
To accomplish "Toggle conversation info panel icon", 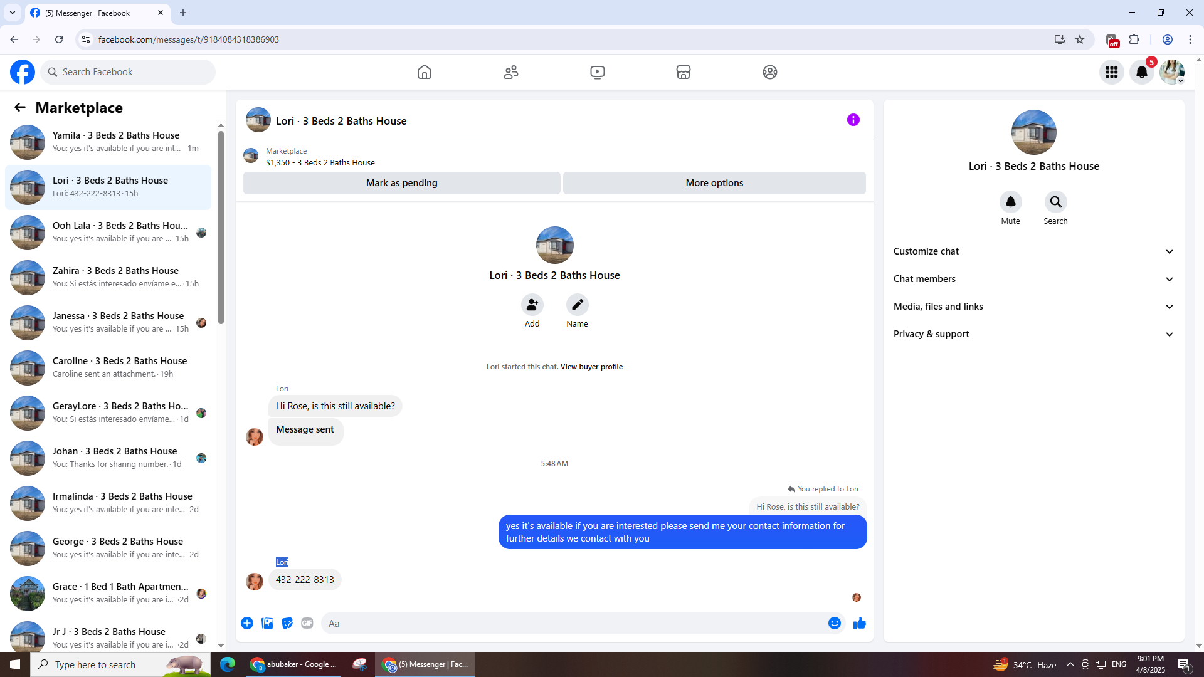I will pyautogui.click(x=853, y=120).
